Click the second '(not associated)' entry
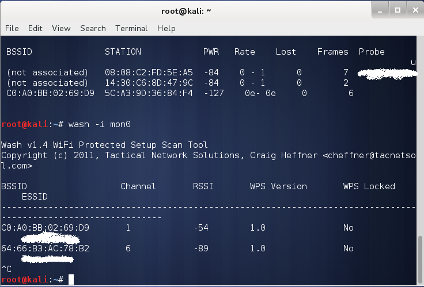Image resolution: width=424 pixels, height=287 pixels. point(48,83)
